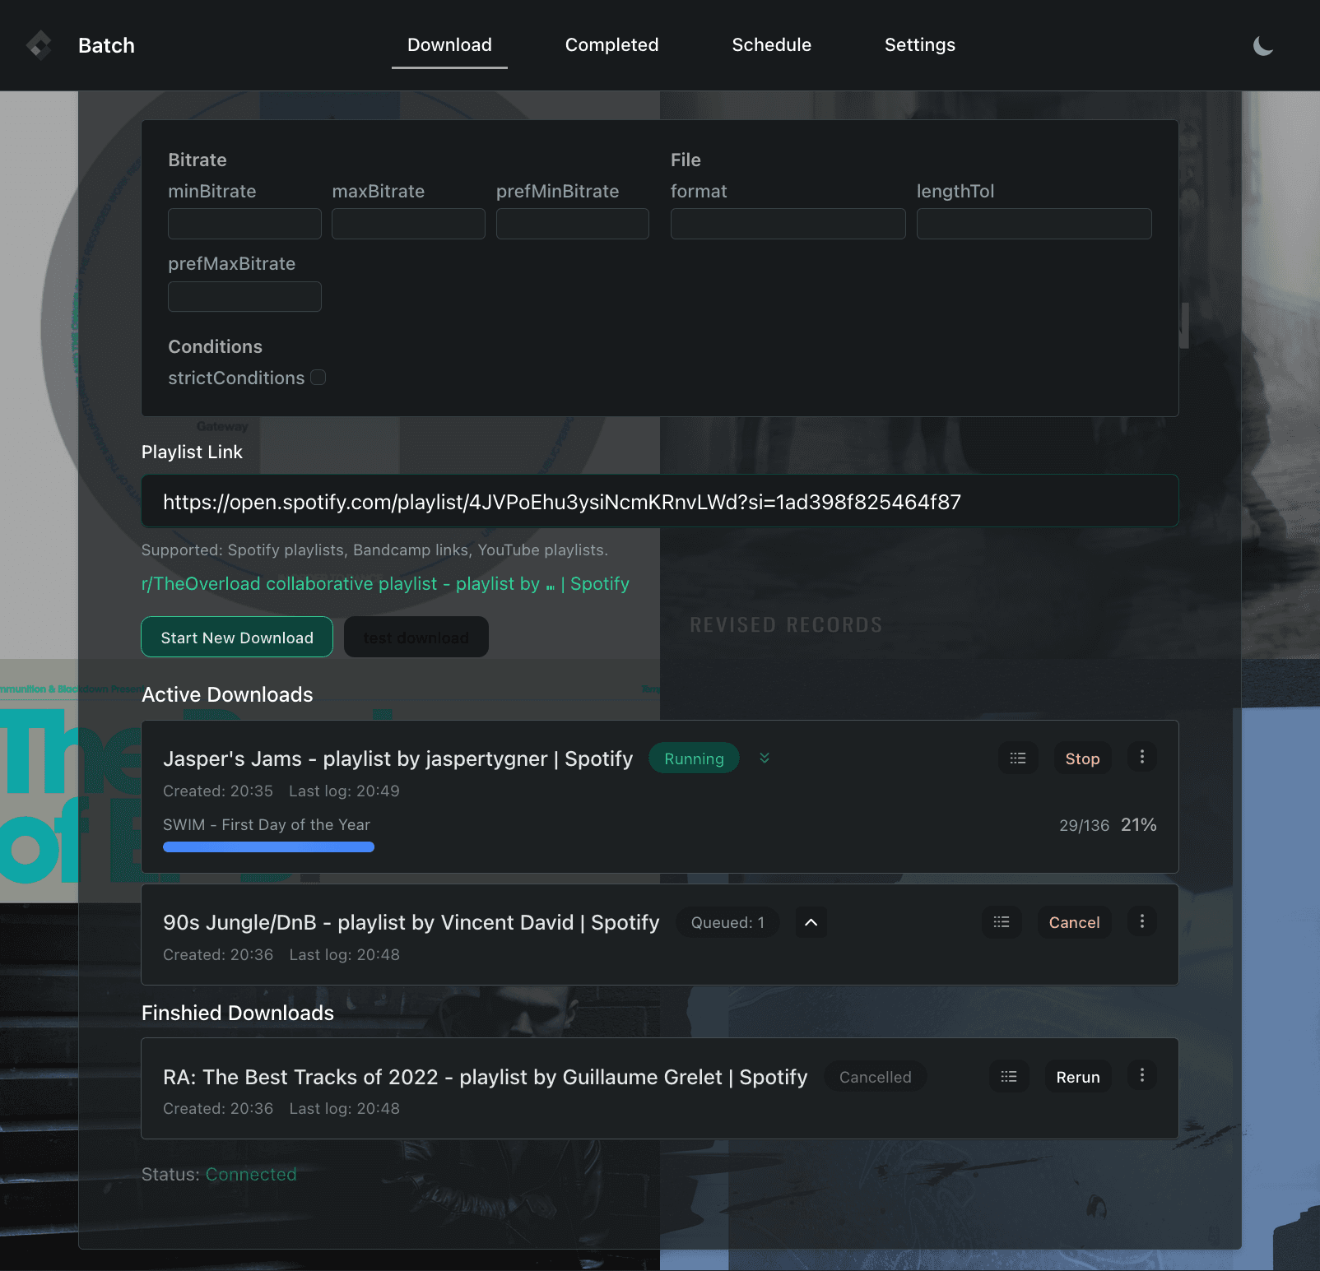The image size is (1320, 1271).
Task: Click the 'Active Downloads' heading
Action: pyautogui.click(x=227, y=694)
